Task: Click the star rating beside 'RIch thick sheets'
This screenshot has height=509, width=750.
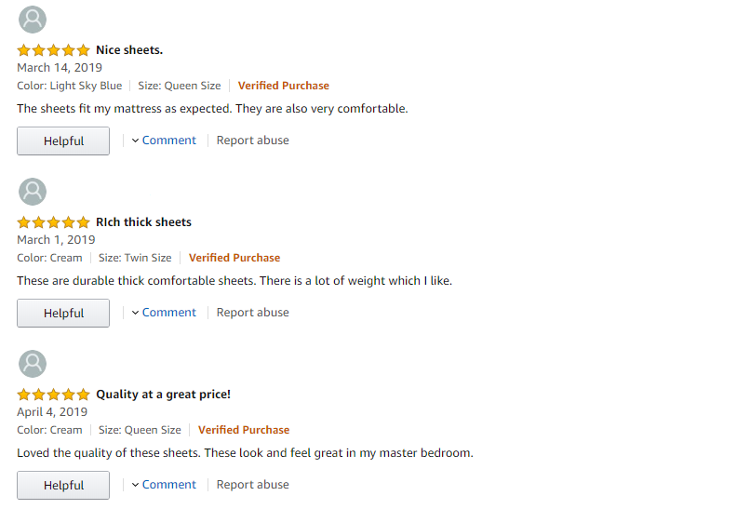Action: point(53,222)
